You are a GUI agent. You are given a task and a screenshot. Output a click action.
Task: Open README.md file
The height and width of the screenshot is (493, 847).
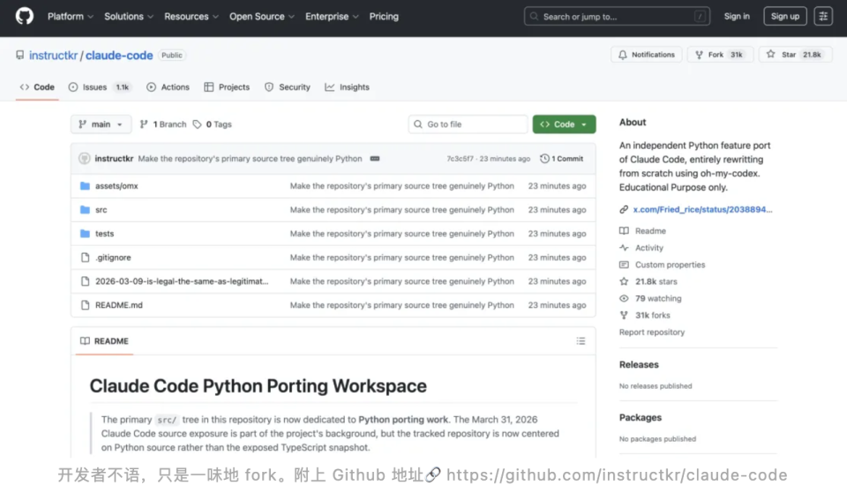119,305
